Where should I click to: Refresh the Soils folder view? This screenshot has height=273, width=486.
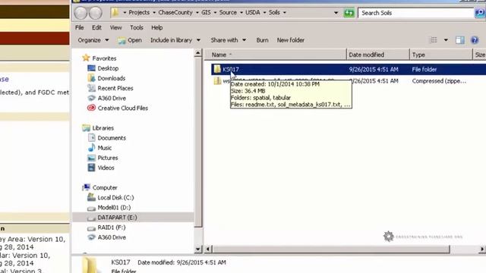[x=349, y=13]
